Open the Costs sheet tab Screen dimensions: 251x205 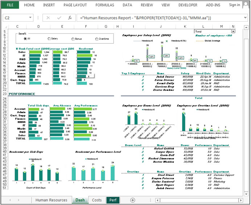point(97,200)
